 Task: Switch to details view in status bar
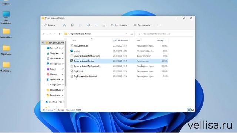pyautogui.click(x=189, y=110)
